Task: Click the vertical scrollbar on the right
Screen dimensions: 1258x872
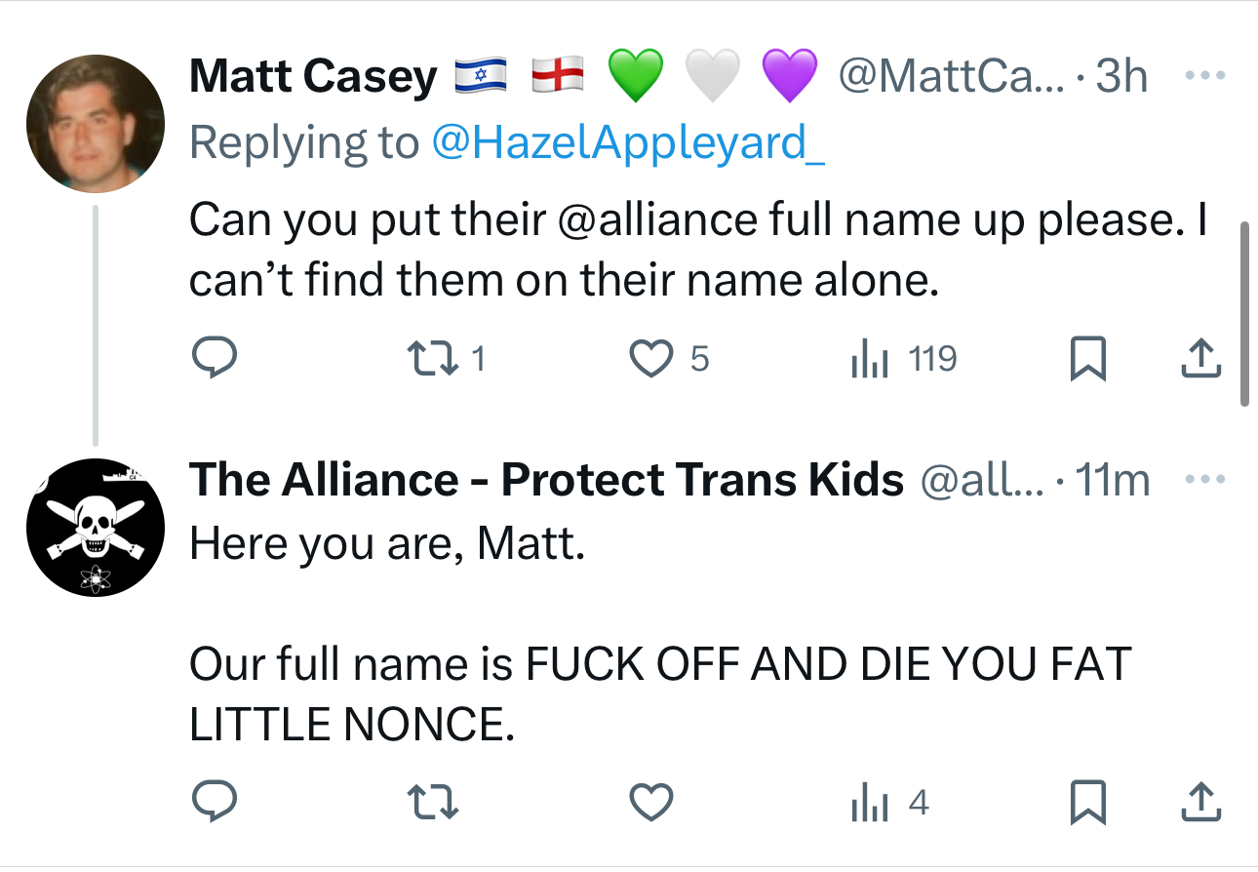Action: point(1243,312)
